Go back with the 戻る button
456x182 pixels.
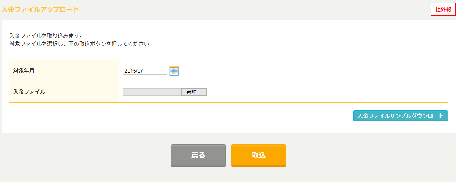coord(198,156)
